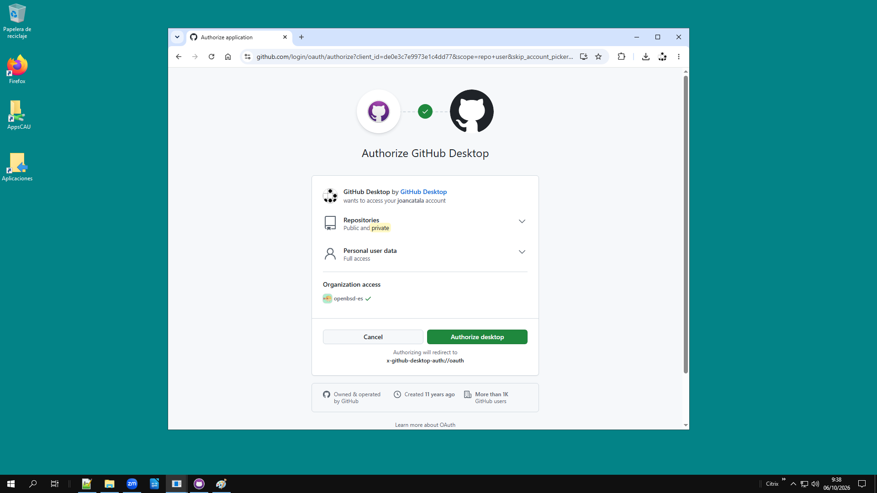Viewport: 877px width, 493px height.
Task: Expand the Repositories permission details
Action: click(522, 221)
